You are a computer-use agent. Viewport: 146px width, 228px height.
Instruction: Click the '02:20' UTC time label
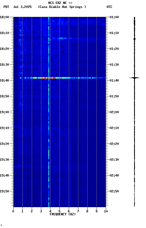(114, 144)
